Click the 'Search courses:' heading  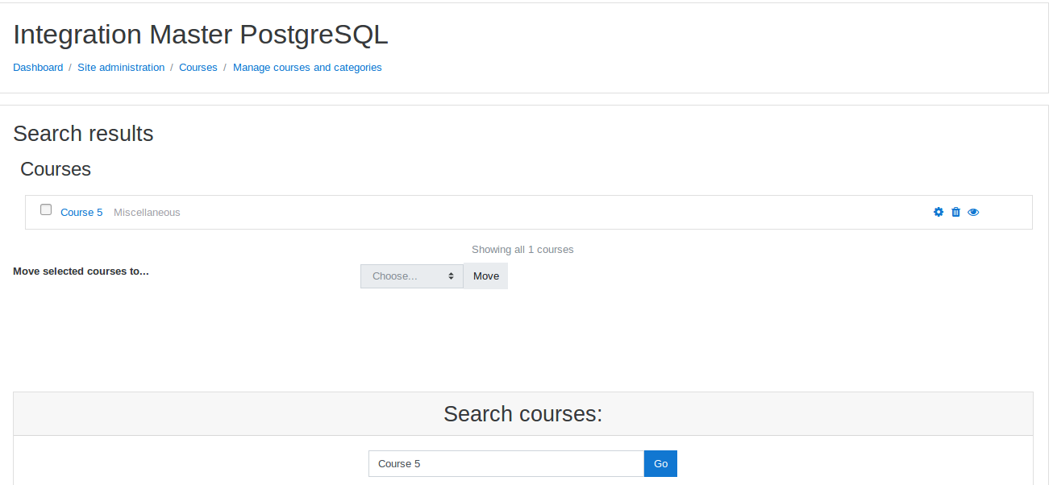[523, 414]
